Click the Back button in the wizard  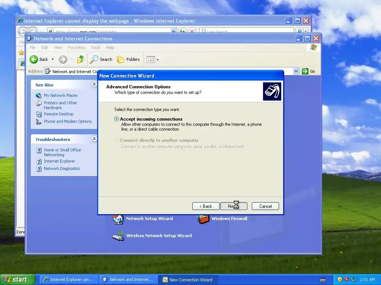206,206
